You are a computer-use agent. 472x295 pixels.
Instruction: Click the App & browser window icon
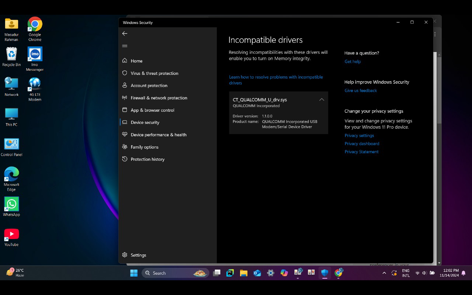point(125,110)
